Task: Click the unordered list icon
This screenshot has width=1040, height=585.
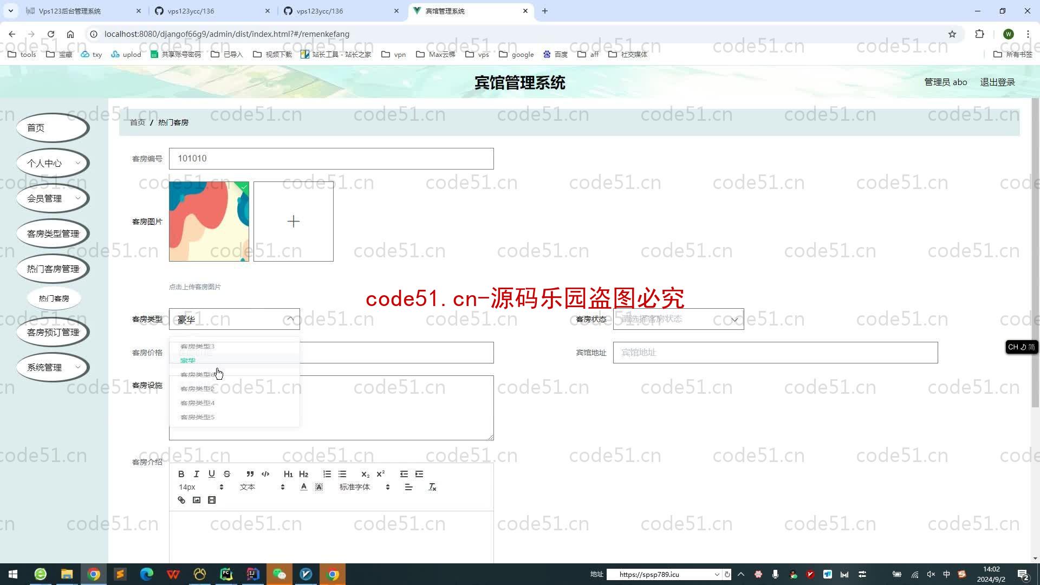Action: point(342,473)
